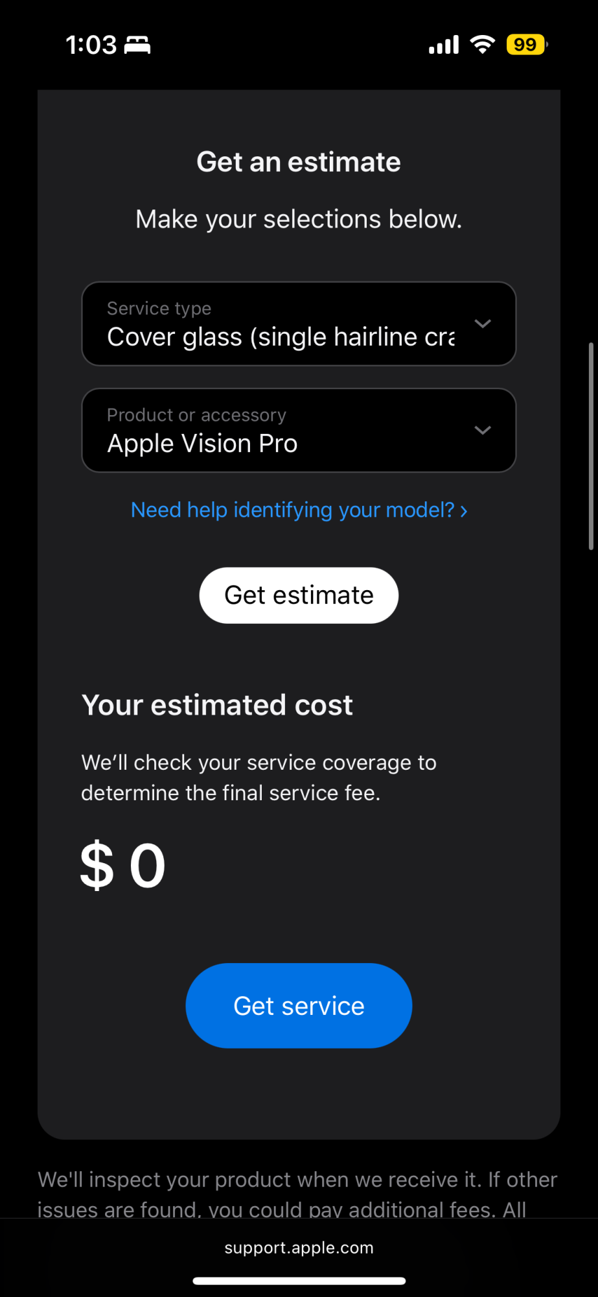The width and height of the screenshot is (598, 1297).
Task: Click the arrow after the model help link
Action: click(464, 511)
